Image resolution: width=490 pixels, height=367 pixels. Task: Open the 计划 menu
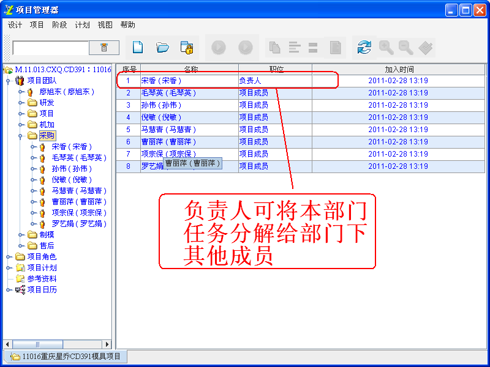tap(82, 25)
